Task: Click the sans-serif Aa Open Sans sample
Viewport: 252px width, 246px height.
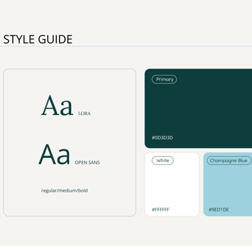Action: click(x=54, y=155)
